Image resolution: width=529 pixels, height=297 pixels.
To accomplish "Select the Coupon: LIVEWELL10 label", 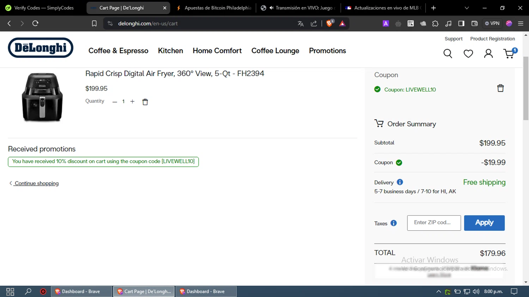I will coord(410,89).
